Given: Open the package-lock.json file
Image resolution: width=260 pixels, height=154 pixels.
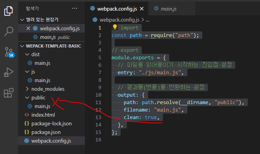Looking at the screenshot, I should (51, 123).
